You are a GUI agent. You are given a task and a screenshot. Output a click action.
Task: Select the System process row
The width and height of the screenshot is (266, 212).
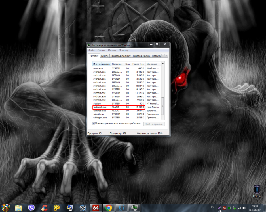(126, 103)
